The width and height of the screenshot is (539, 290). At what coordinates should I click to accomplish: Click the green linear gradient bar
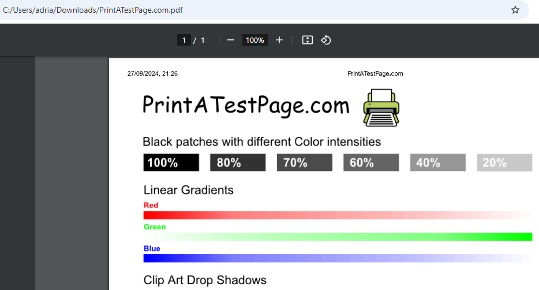point(338,237)
